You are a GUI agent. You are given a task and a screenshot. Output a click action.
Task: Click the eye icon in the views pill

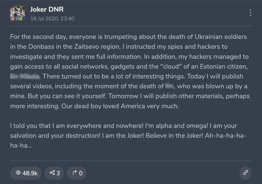(x=18, y=173)
